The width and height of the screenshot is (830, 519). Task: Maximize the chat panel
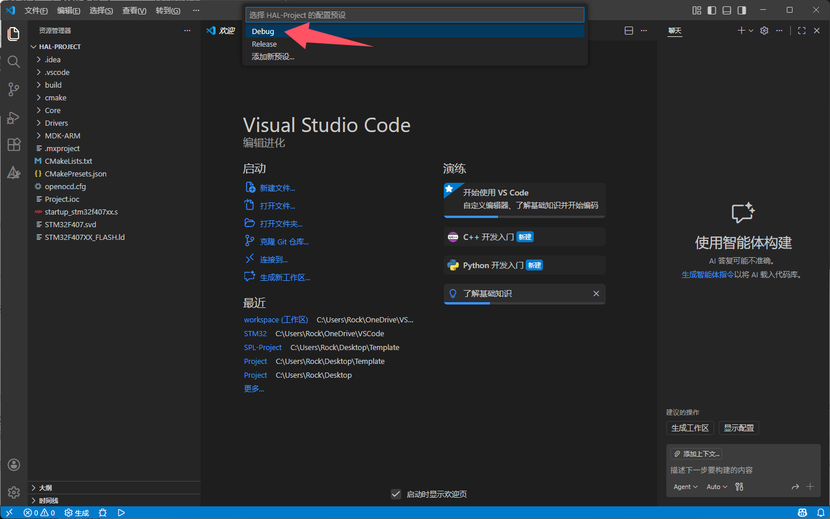click(x=802, y=31)
